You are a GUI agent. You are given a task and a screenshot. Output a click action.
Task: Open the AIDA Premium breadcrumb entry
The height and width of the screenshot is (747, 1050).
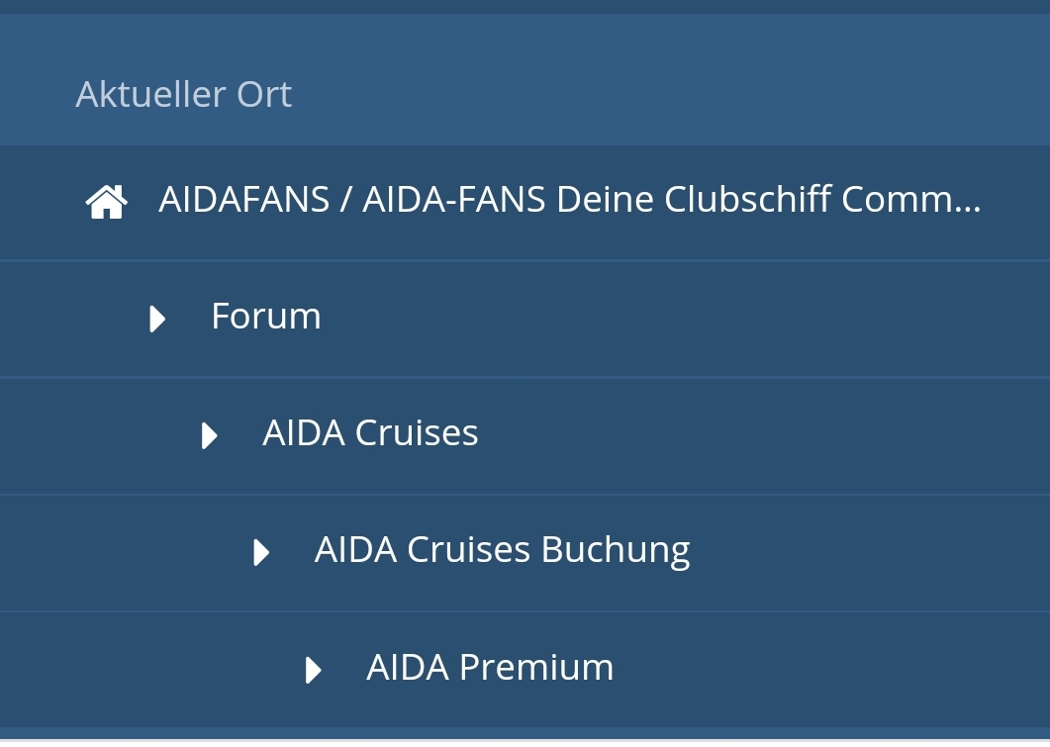pyautogui.click(x=490, y=668)
